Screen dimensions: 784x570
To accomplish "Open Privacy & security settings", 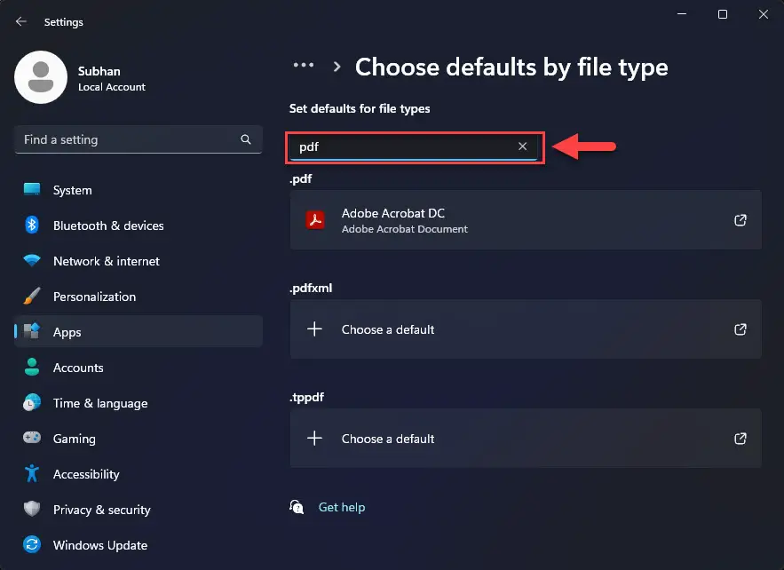I will coord(101,510).
